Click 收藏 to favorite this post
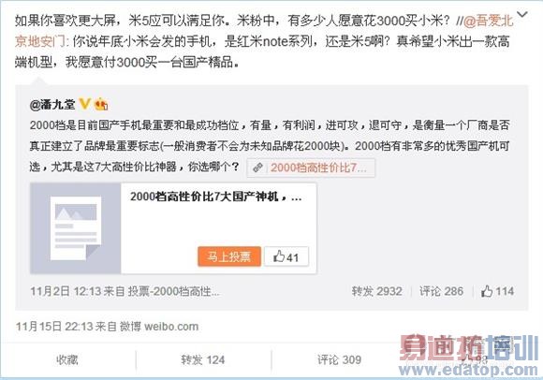Viewport: 543px width, 380px height. [x=67, y=360]
